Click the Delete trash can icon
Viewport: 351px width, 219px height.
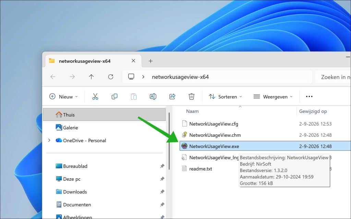click(x=191, y=97)
